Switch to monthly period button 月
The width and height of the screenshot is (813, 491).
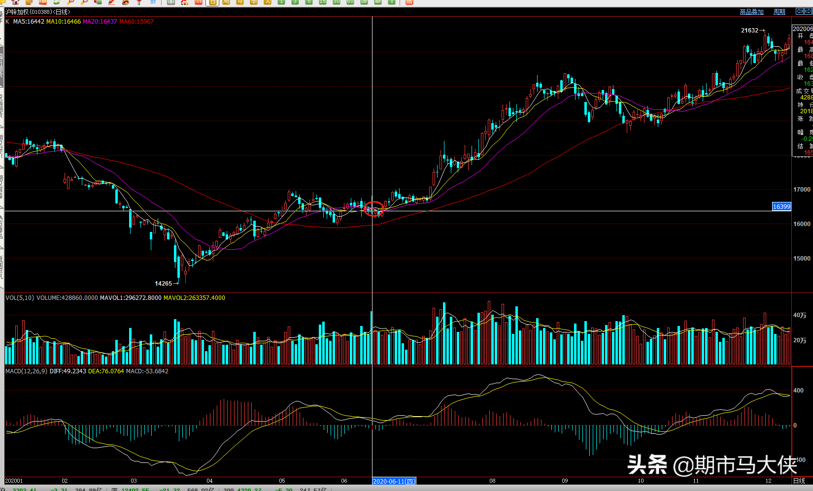click(240, 2)
